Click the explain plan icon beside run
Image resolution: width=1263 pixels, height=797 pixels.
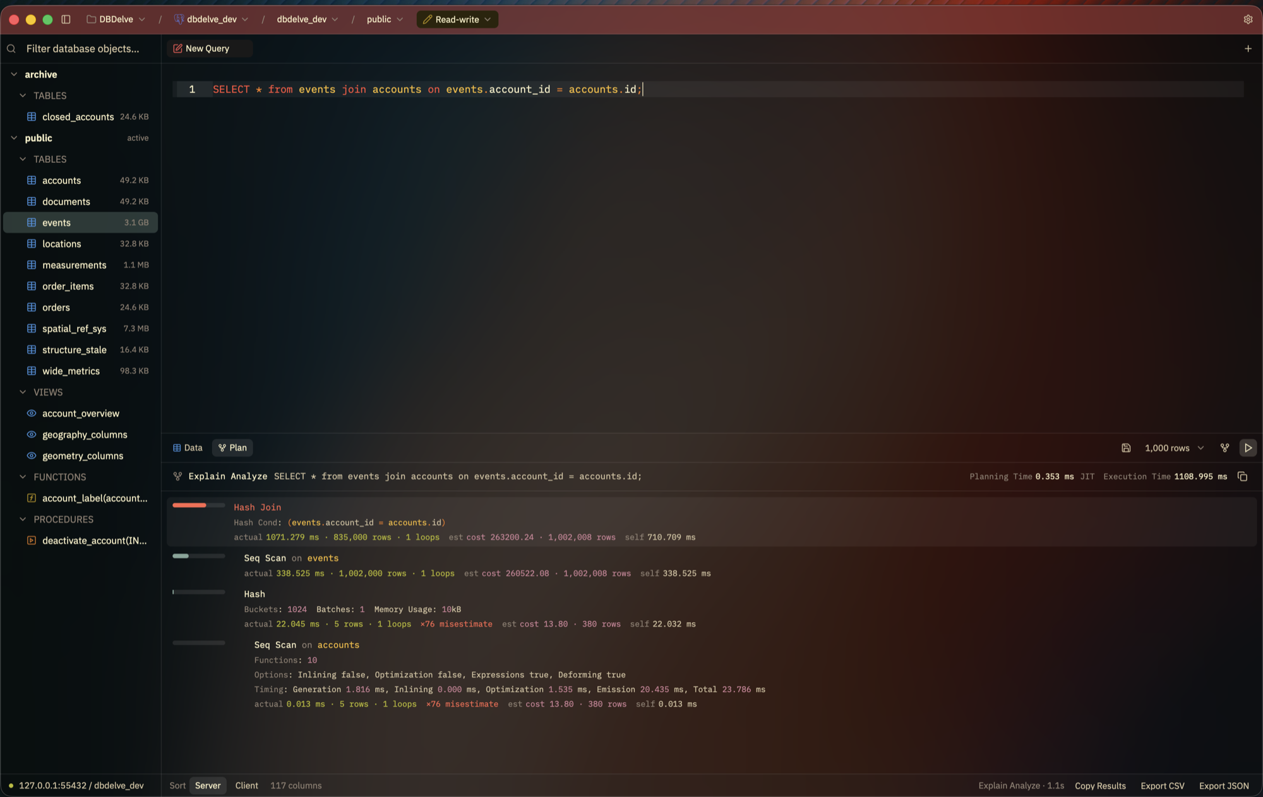click(x=1224, y=448)
